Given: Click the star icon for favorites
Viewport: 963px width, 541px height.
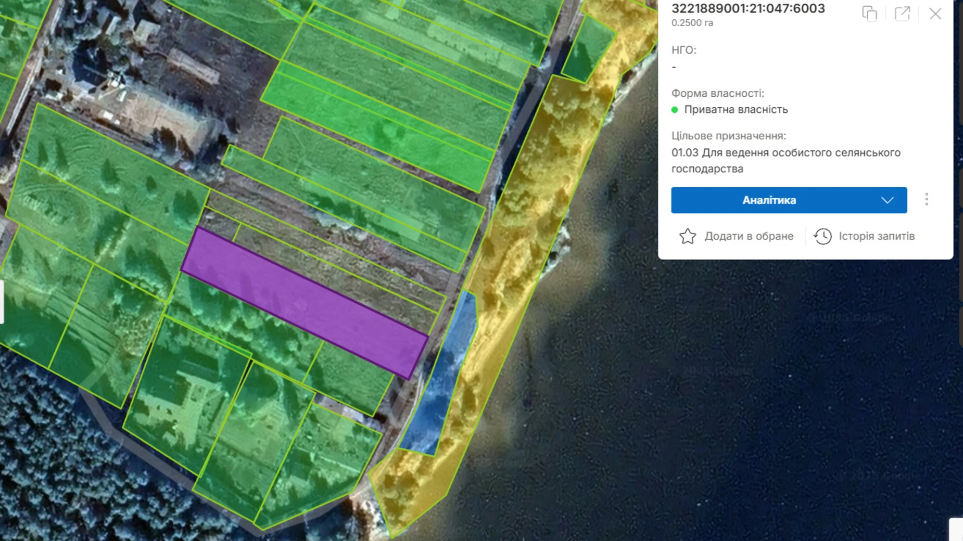Looking at the screenshot, I should 688,236.
